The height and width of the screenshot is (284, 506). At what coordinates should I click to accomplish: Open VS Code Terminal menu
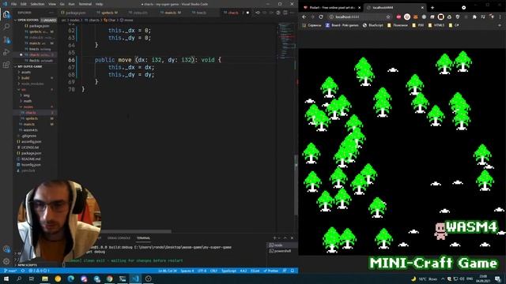coord(85,4)
